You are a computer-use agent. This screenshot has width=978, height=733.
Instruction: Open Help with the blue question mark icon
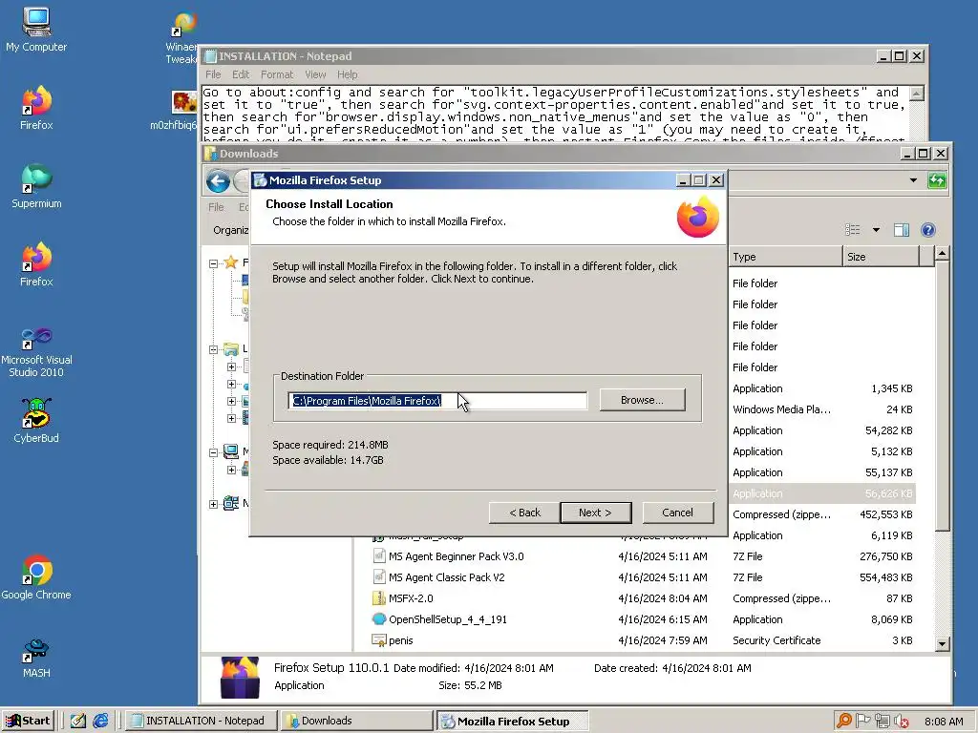point(928,230)
